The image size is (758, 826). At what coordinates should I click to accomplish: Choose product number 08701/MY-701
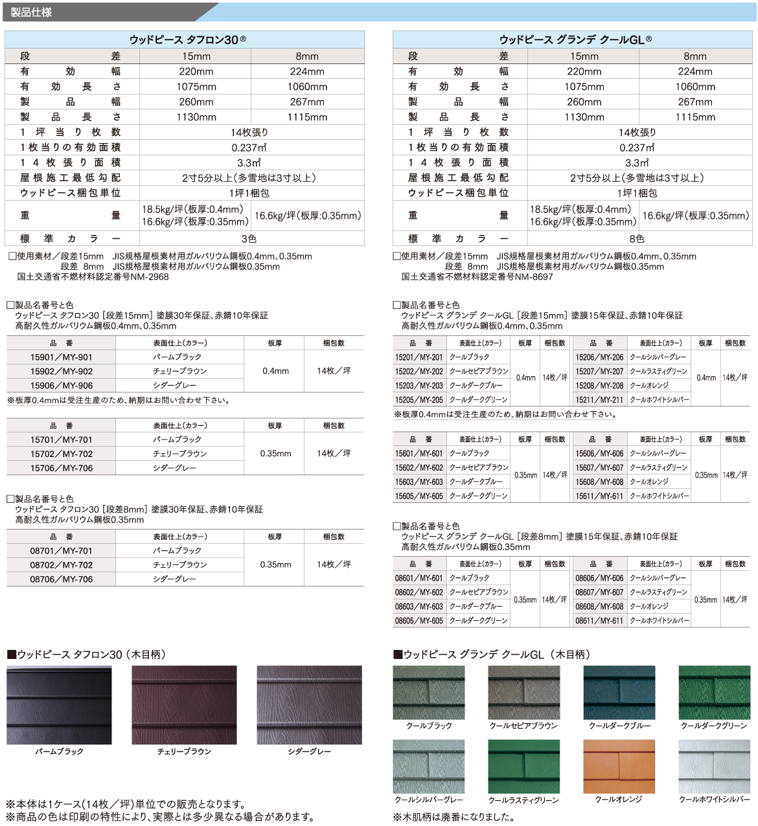pos(62,551)
